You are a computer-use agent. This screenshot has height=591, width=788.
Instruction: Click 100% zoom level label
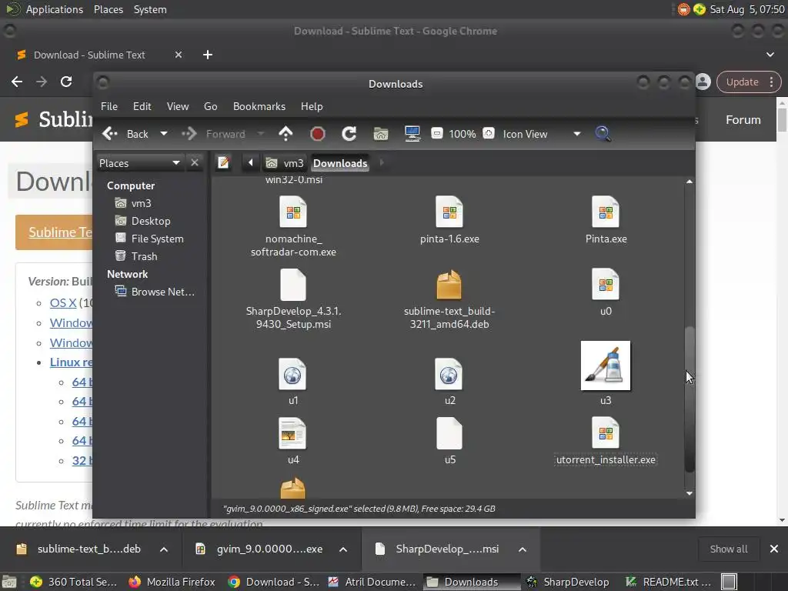click(x=462, y=134)
